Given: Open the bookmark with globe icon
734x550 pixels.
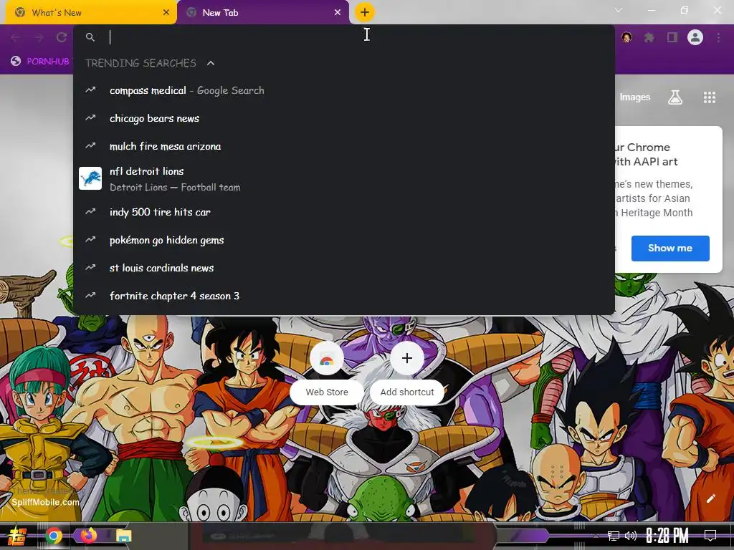Looking at the screenshot, I should (x=40, y=62).
